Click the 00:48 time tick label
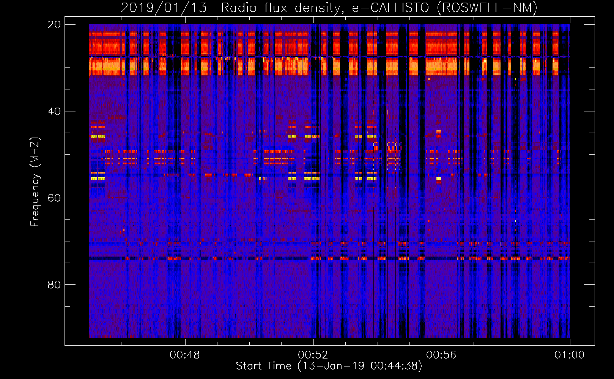The image size is (614, 379). (185, 355)
